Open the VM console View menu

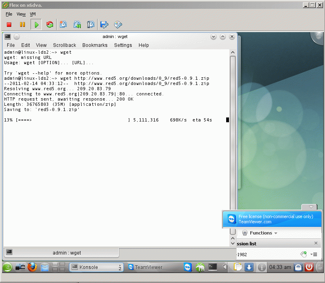21,14
